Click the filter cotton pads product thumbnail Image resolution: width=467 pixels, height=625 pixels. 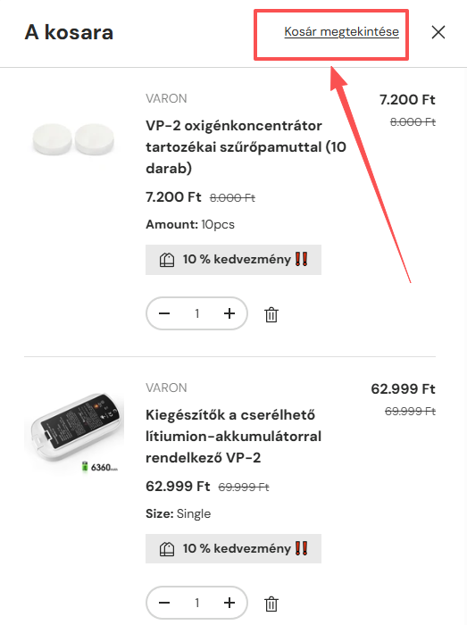(73, 139)
